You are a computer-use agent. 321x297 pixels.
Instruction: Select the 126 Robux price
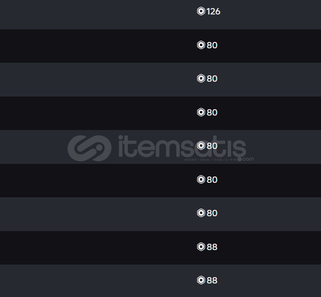click(x=213, y=11)
